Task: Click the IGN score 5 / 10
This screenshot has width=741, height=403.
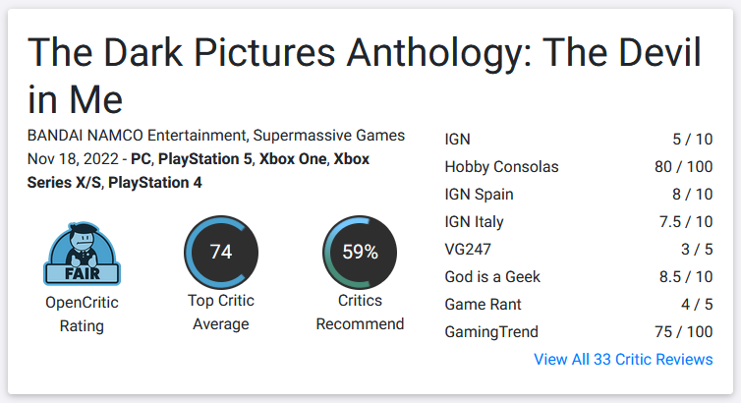Action: (x=692, y=140)
